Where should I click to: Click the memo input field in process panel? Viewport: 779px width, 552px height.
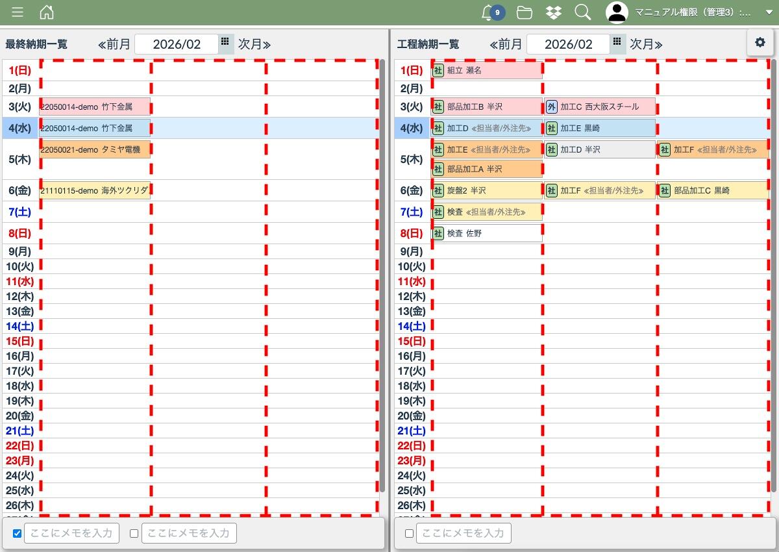[464, 534]
